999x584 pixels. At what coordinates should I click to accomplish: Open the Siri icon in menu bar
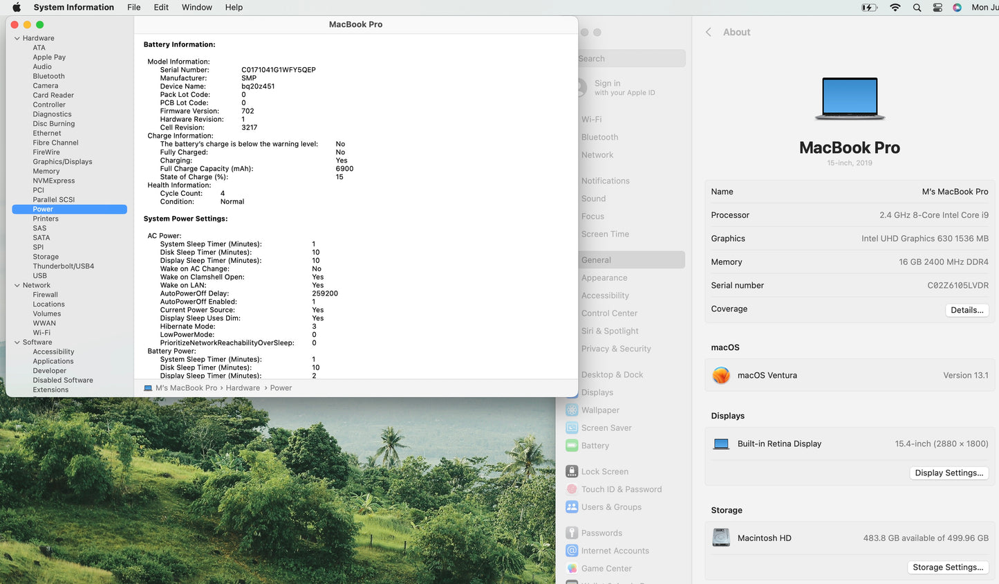[957, 8]
